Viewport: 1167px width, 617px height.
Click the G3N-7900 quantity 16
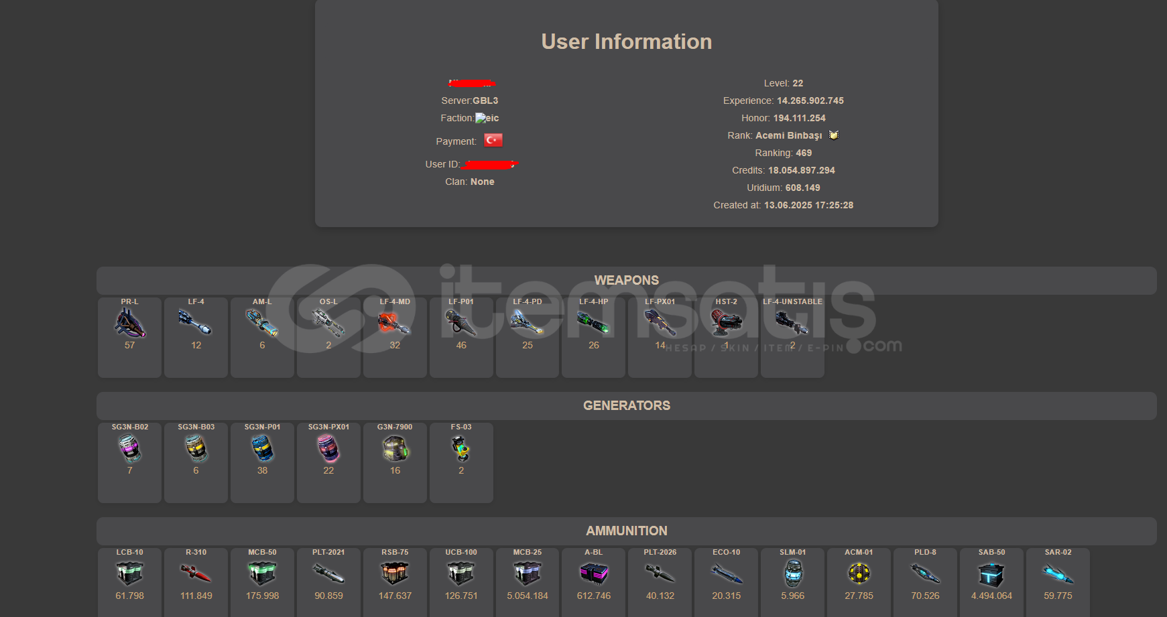[395, 470]
